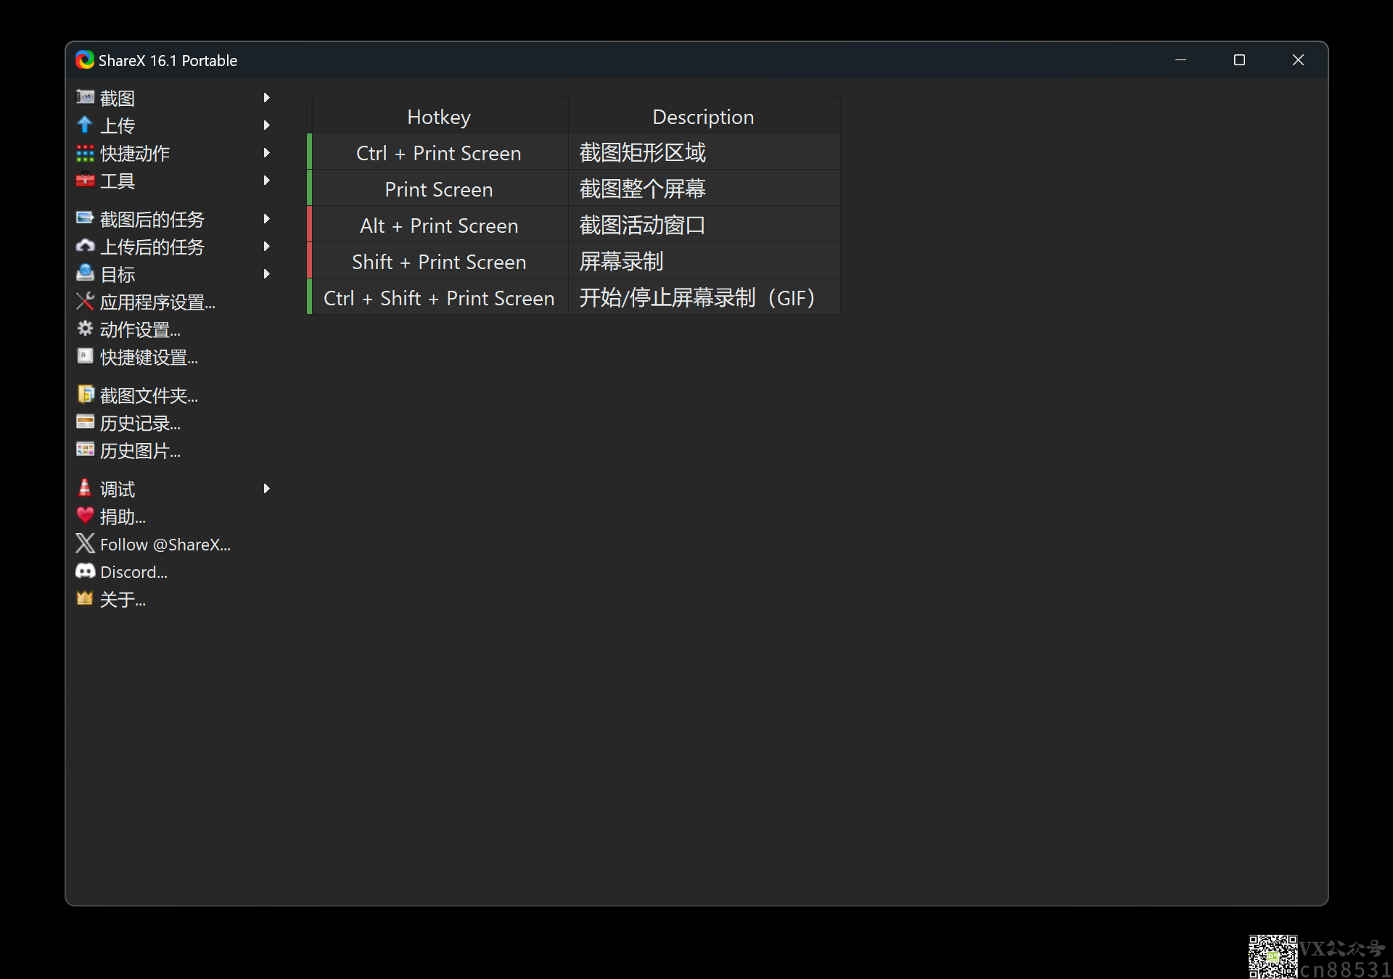This screenshot has width=1393, height=979.
Task: Click the 历史图片 image history icon
Action: tap(85, 450)
